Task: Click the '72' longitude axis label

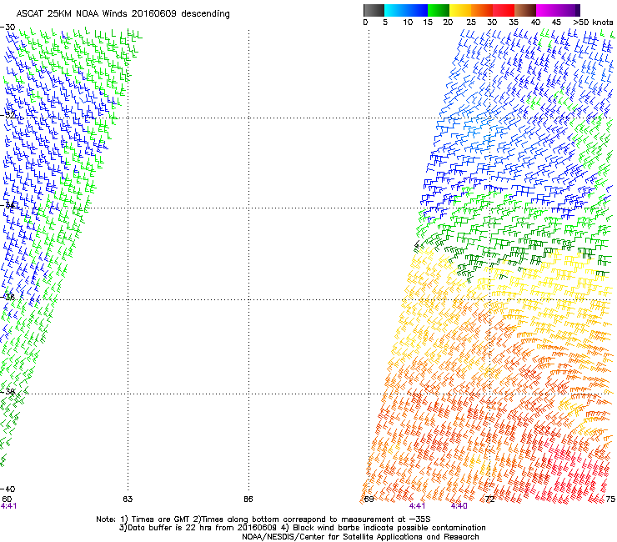Action: (489, 499)
